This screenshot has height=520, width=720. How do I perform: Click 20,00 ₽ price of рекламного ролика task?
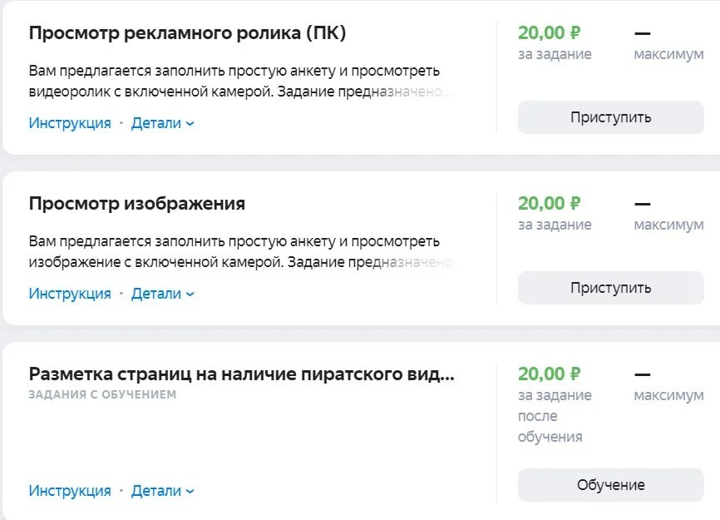pyautogui.click(x=549, y=33)
